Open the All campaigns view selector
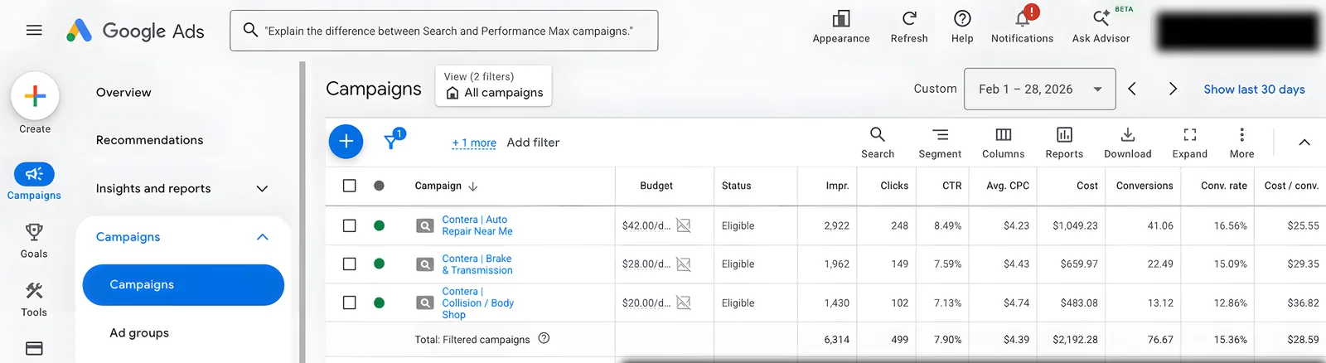The width and height of the screenshot is (1326, 363). [x=494, y=85]
